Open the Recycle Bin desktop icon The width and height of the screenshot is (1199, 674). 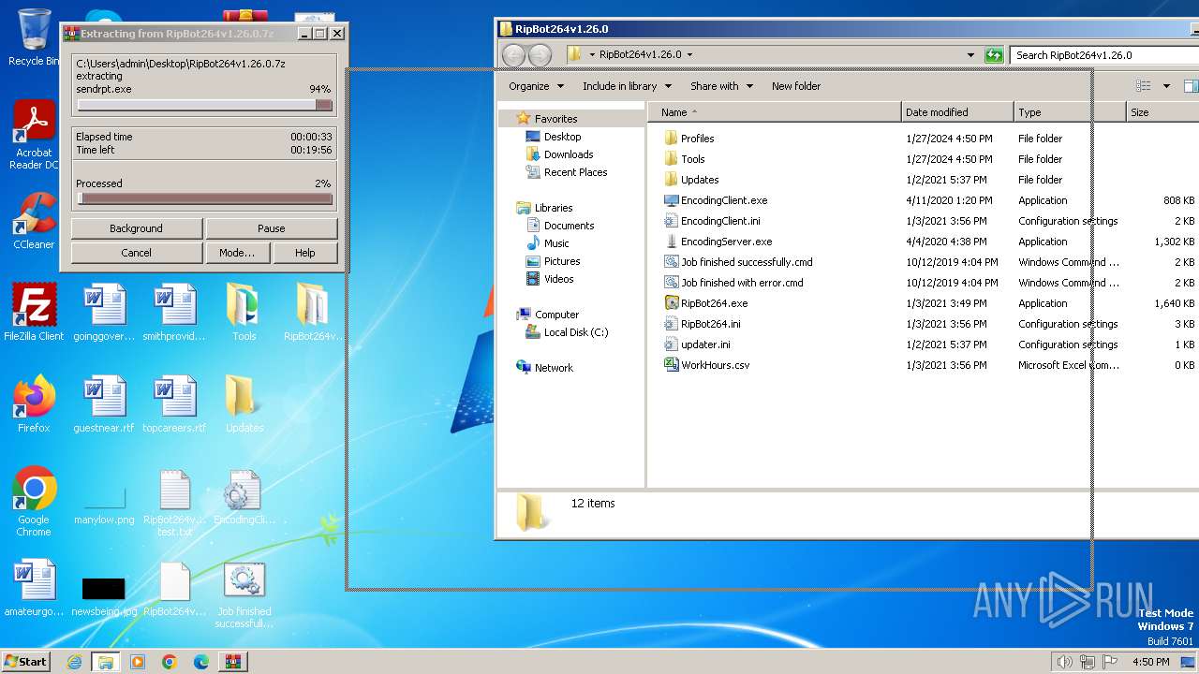click(x=34, y=37)
